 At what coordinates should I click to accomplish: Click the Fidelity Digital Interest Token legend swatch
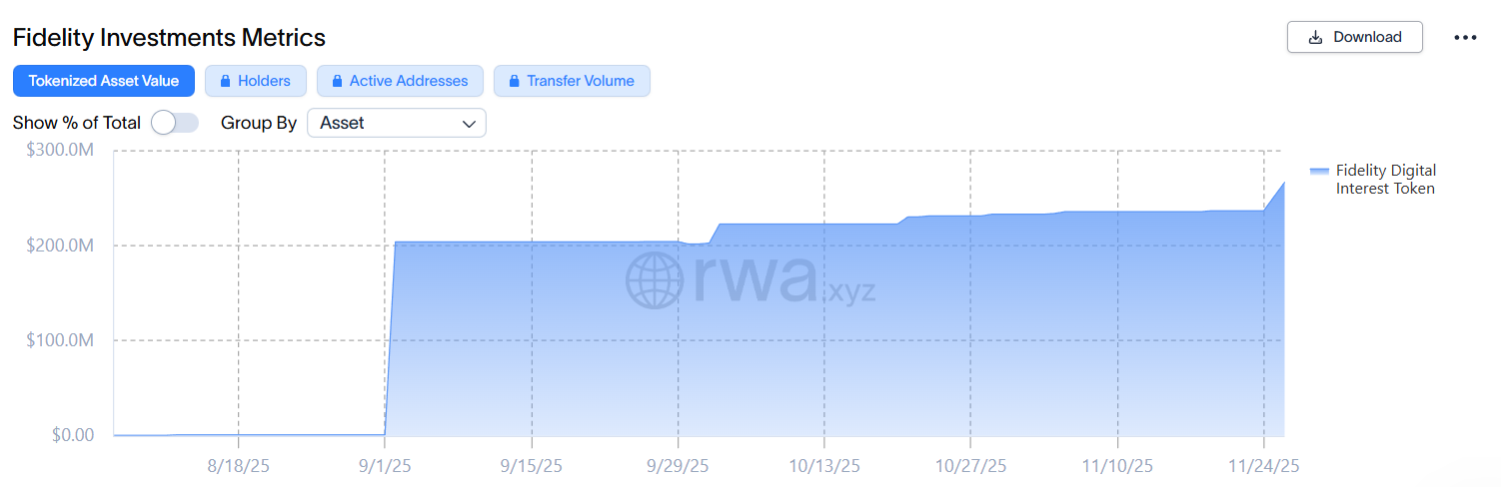1319,171
